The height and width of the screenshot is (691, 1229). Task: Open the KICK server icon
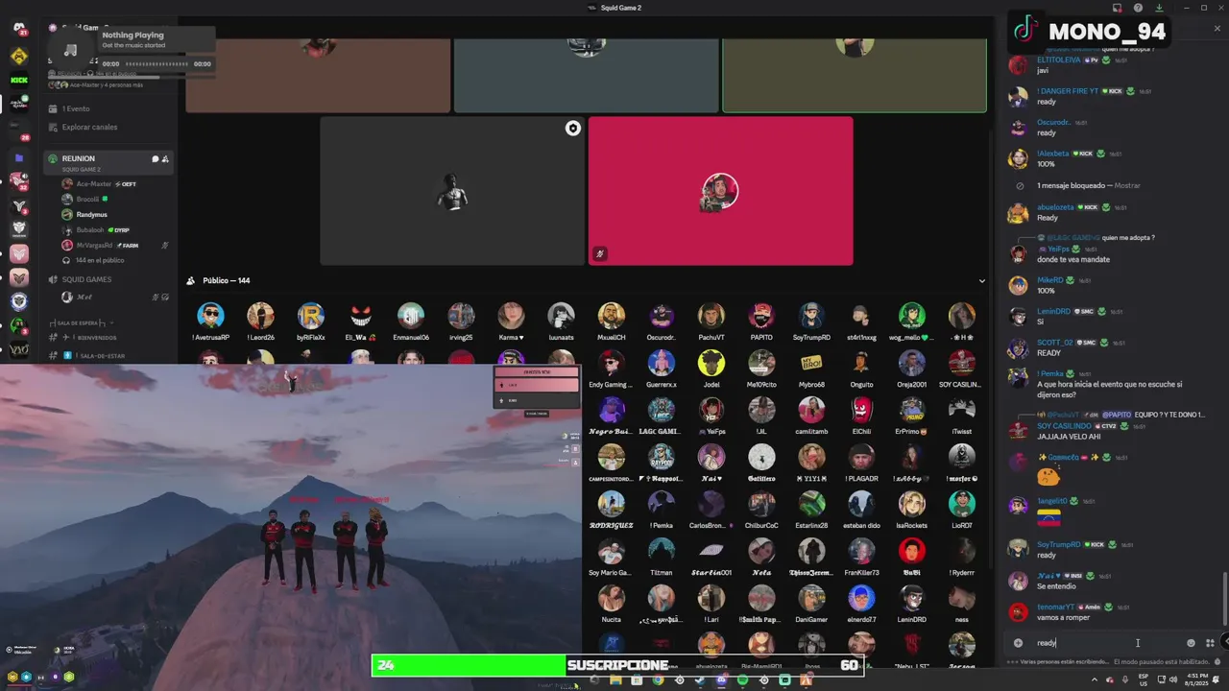coord(18,80)
